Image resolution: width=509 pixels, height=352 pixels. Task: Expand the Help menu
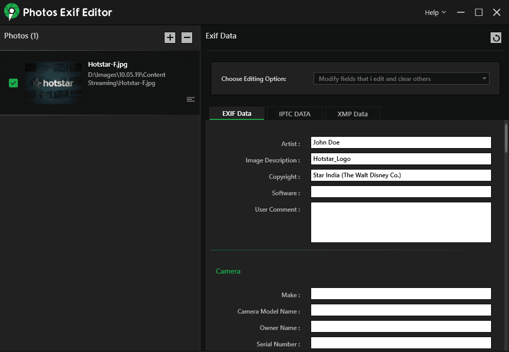click(435, 12)
